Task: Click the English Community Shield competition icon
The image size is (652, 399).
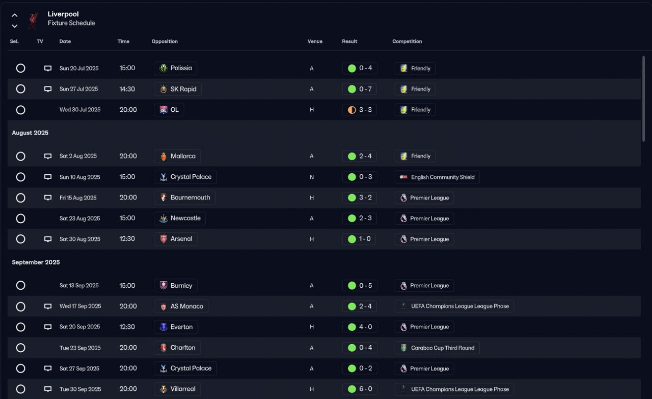Action: (x=403, y=177)
